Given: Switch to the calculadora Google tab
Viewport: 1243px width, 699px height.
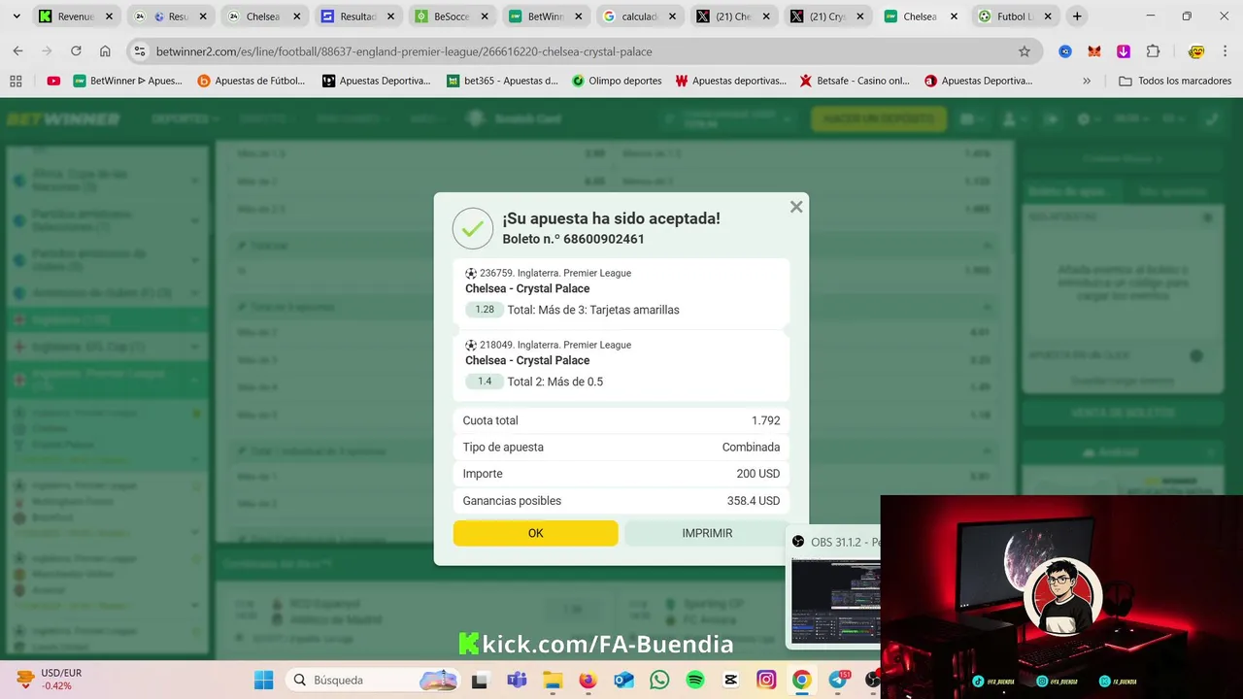Looking at the screenshot, I should pos(639,17).
